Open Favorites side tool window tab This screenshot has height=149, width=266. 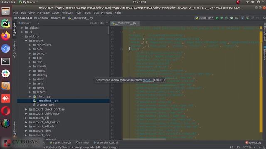pos(15,129)
